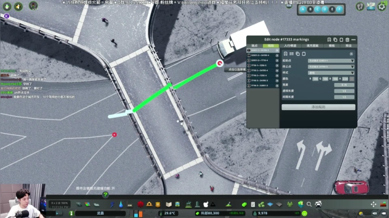Screen dimensions: 389x218
Task: Edit the width field 0.15
Action: (344, 85)
